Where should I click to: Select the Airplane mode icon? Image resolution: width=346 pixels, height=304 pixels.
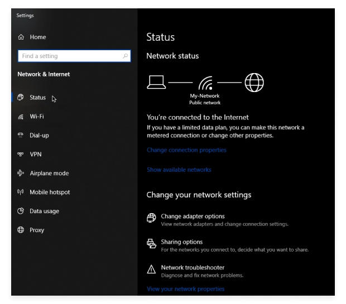[21, 173]
